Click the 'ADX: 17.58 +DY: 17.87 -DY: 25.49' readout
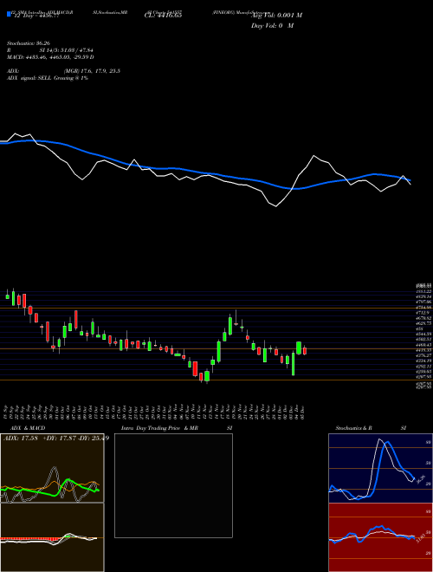The width and height of the screenshot is (433, 572). point(55,438)
